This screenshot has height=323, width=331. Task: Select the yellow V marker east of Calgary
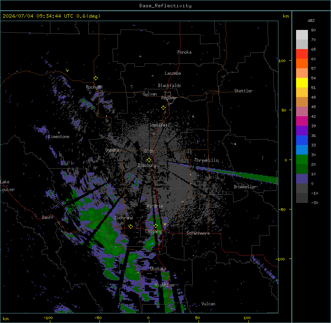click(x=165, y=224)
